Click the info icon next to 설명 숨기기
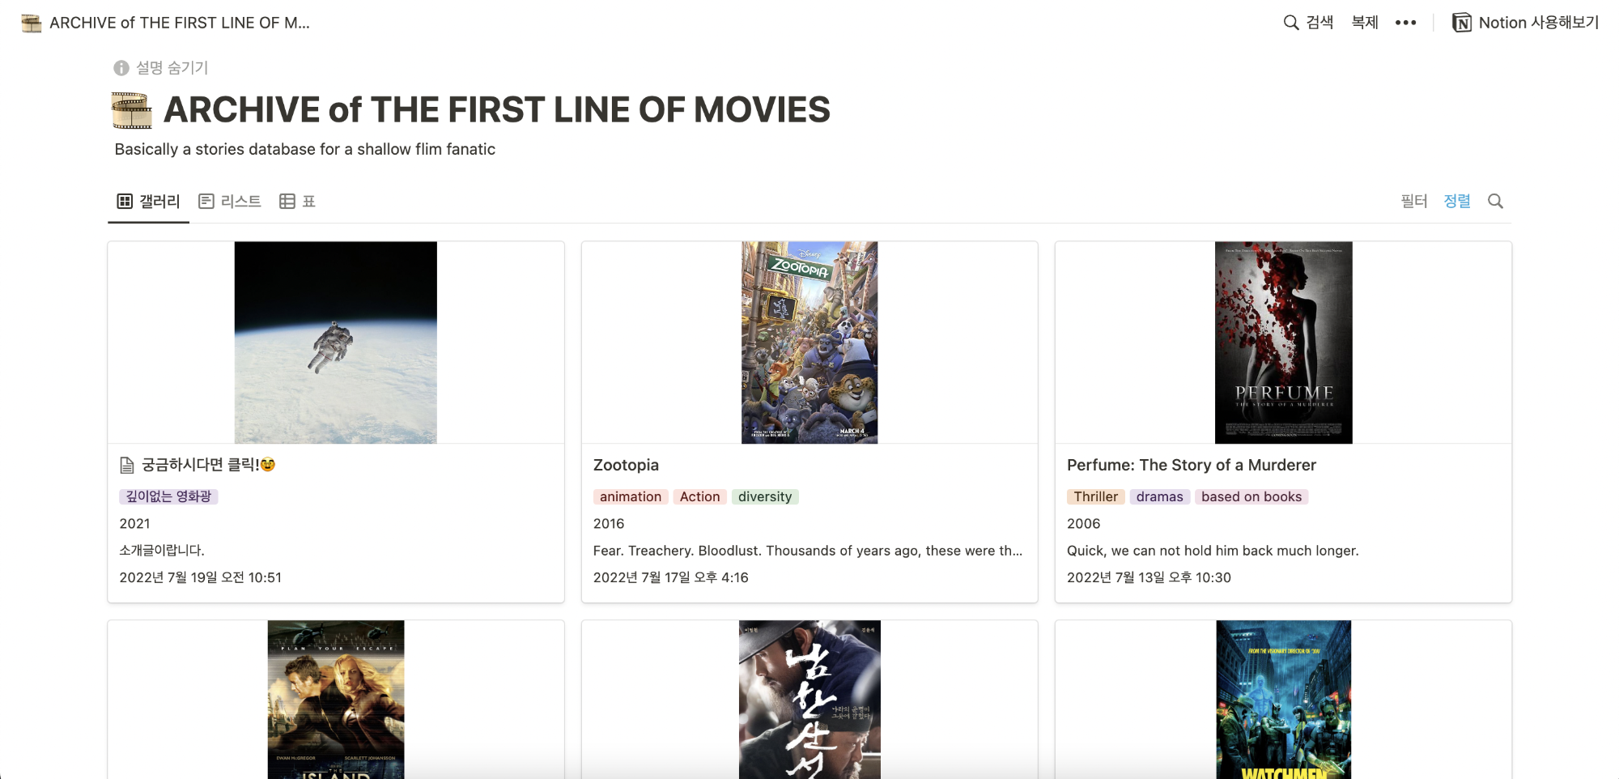Viewport: 1619px width, 779px height. [121, 68]
